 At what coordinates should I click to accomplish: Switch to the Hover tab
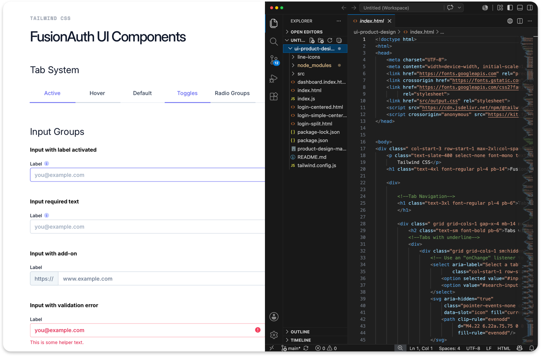tap(97, 93)
